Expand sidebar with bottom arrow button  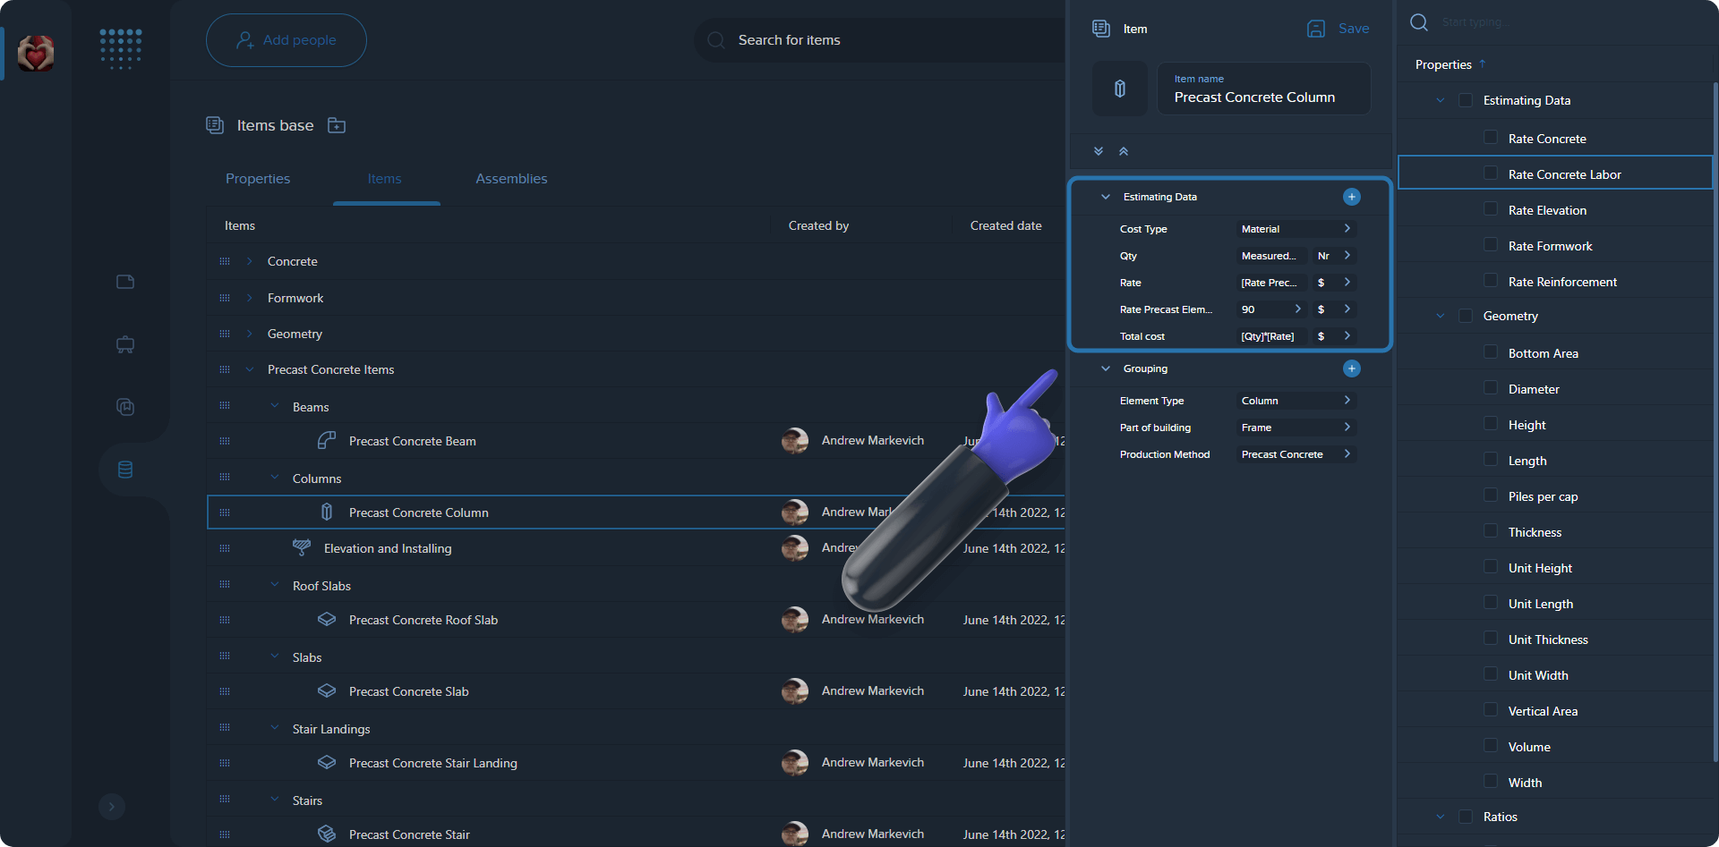click(112, 807)
